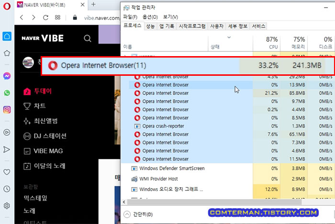Switch to the 앱 기록 tab

[x=167, y=26]
